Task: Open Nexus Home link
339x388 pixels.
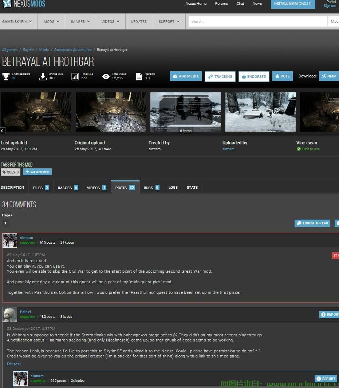Action: 196,4
